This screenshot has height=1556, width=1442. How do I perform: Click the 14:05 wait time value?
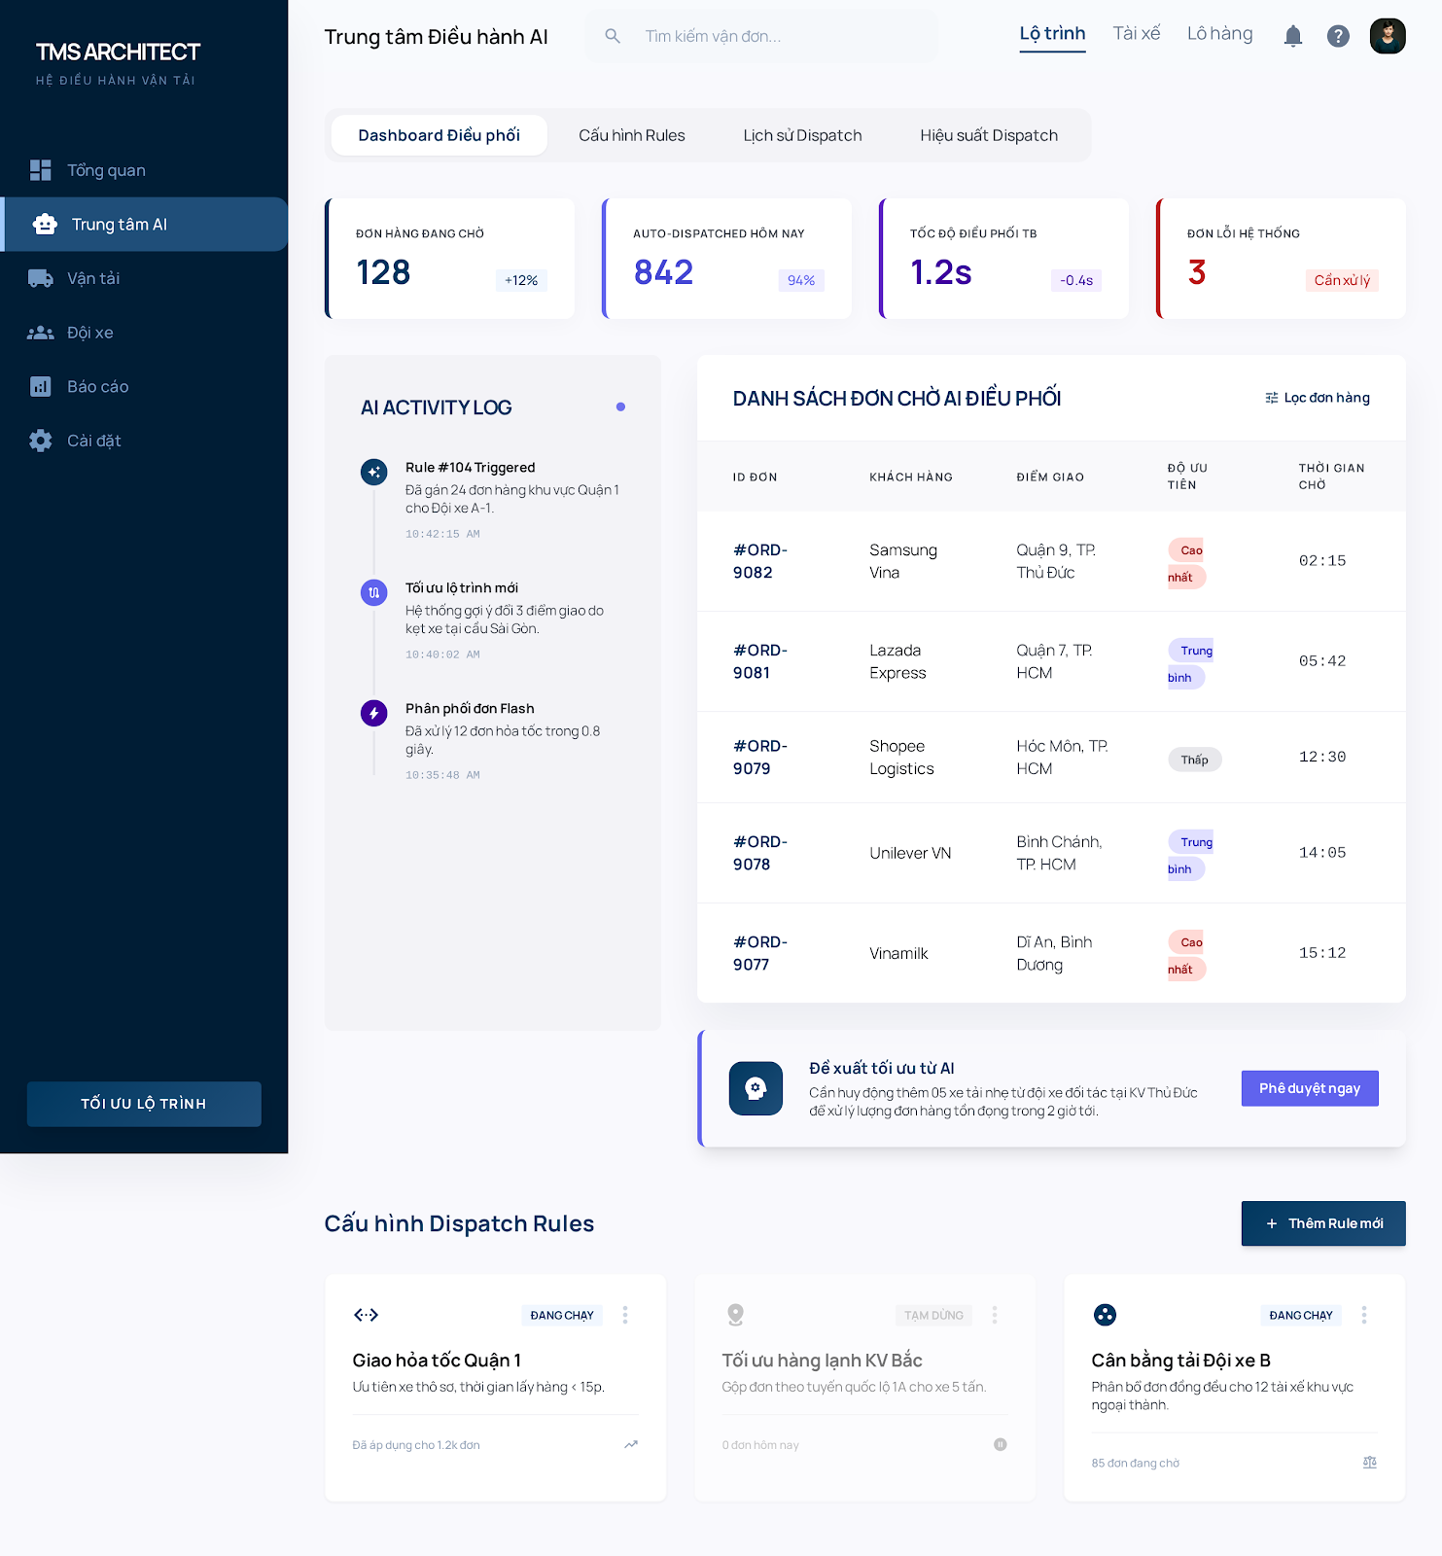[x=1322, y=853]
